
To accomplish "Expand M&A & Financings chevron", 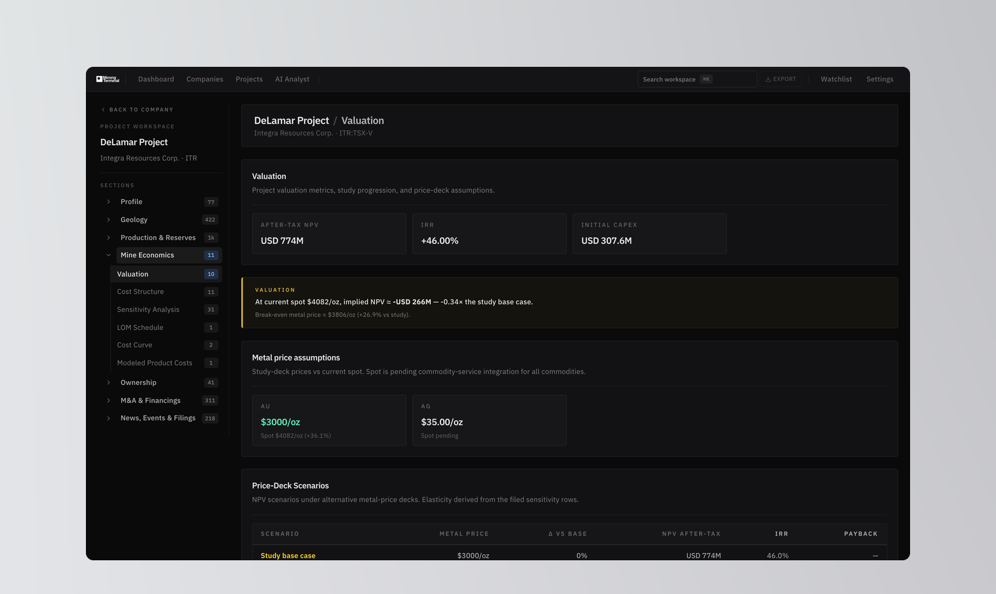I will pos(109,400).
